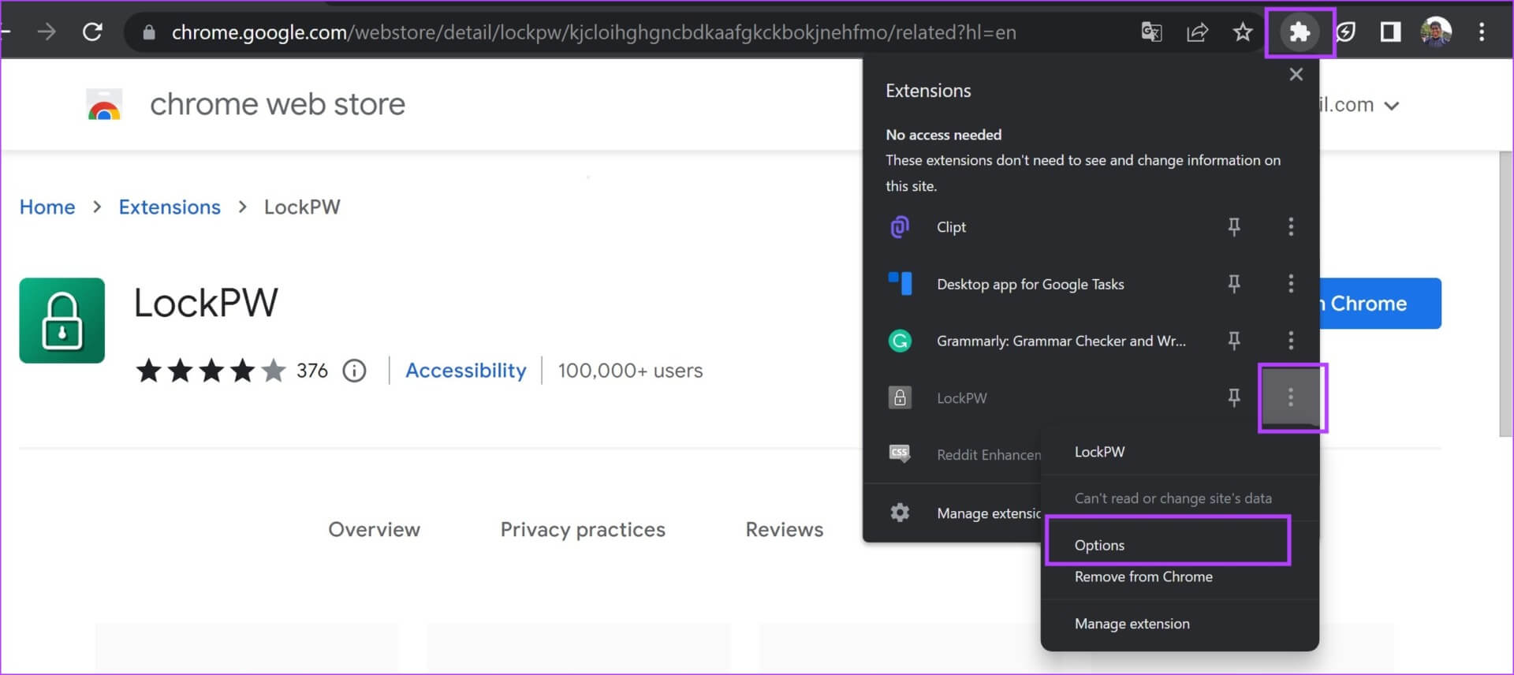Viewport: 1514px width, 675px height.
Task: Open more actions for Grammarly
Action: coord(1291,341)
